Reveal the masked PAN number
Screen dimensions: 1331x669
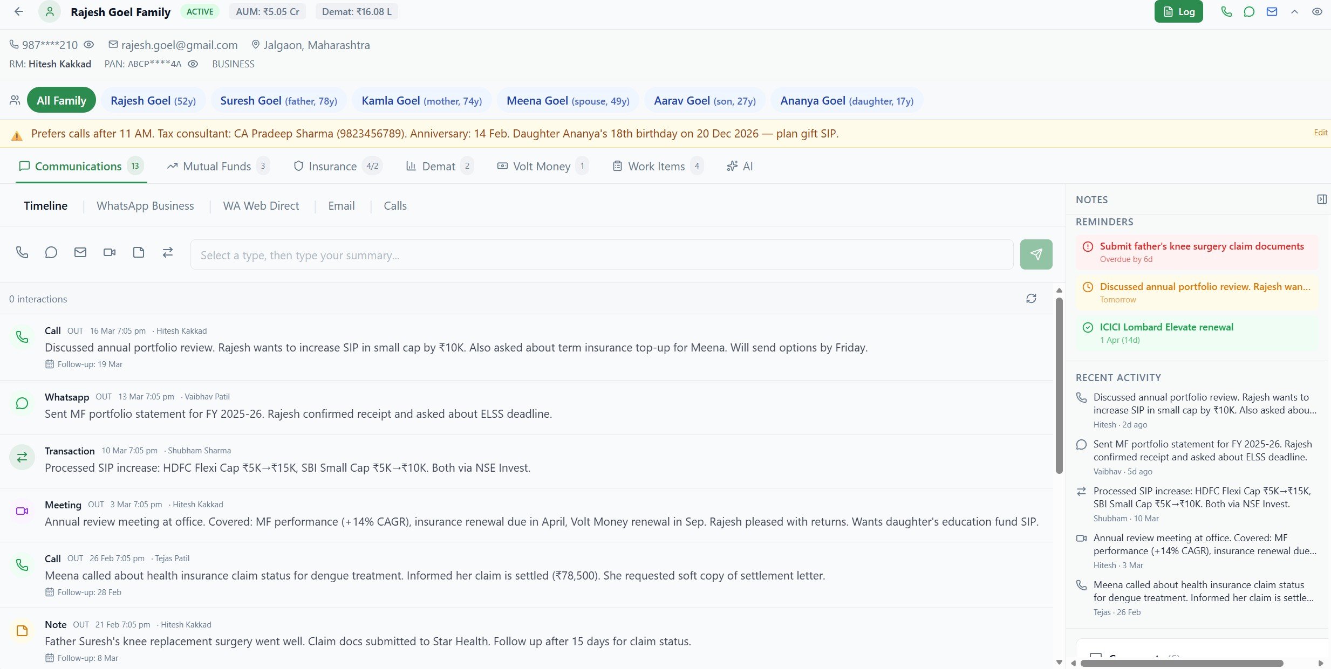point(193,64)
